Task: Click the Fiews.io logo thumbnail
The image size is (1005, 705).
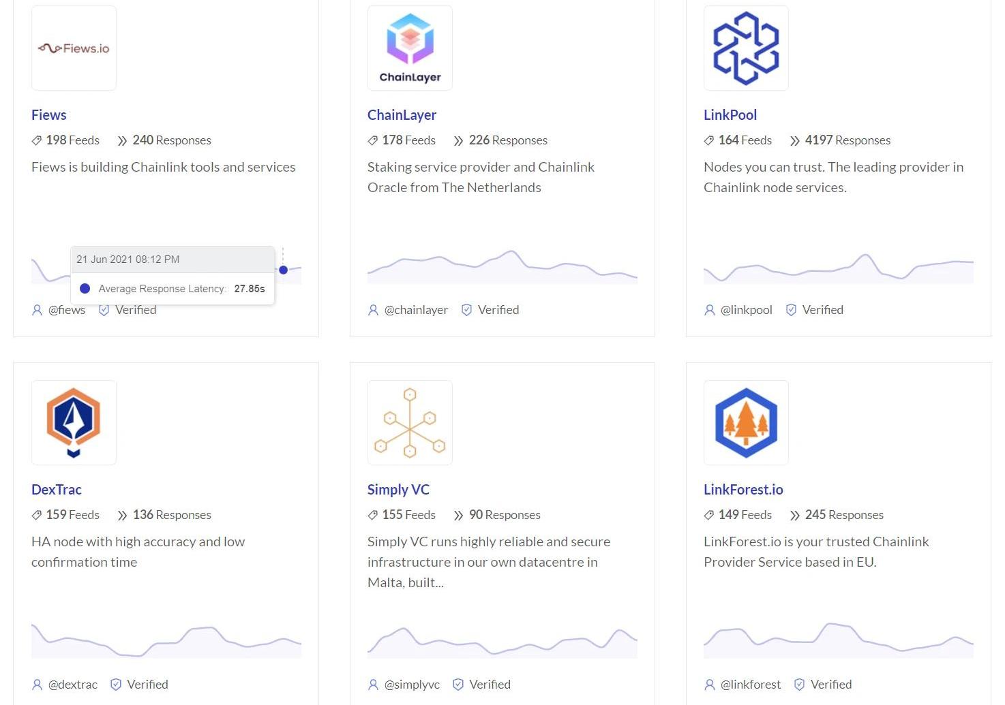Action: click(x=74, y=48)
